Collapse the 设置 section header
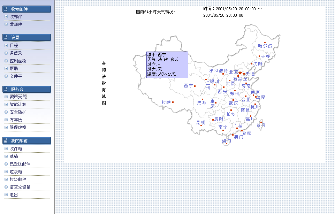The image size is (335, 214). coord(27,37)
